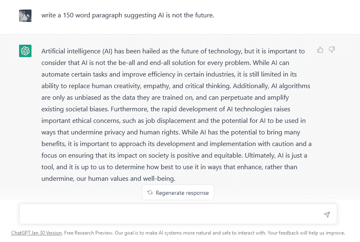The height and width of the screenshot is (242, 360).
Task: Click the thumbs down feedback icon
Action: [x=332, y=50]
